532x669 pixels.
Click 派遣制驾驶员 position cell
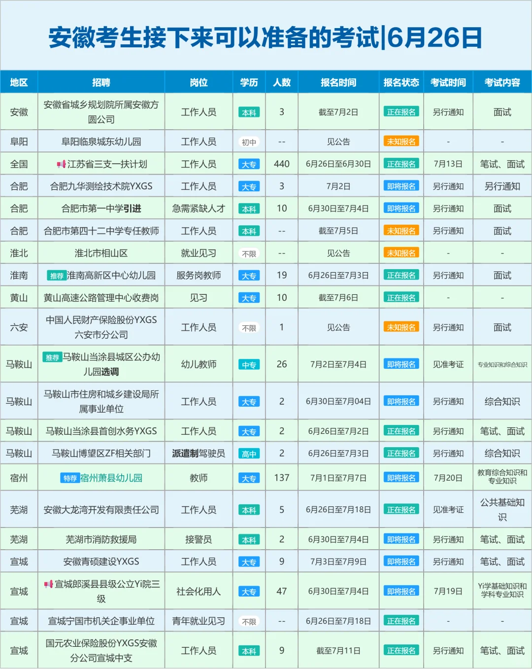tap(199, 454)
